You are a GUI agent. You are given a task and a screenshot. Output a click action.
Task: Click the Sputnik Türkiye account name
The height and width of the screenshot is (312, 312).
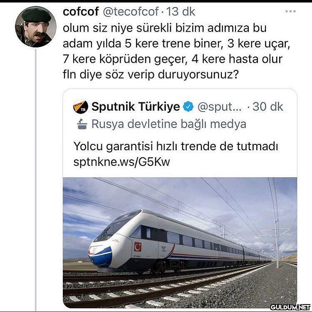coord(136,107)
